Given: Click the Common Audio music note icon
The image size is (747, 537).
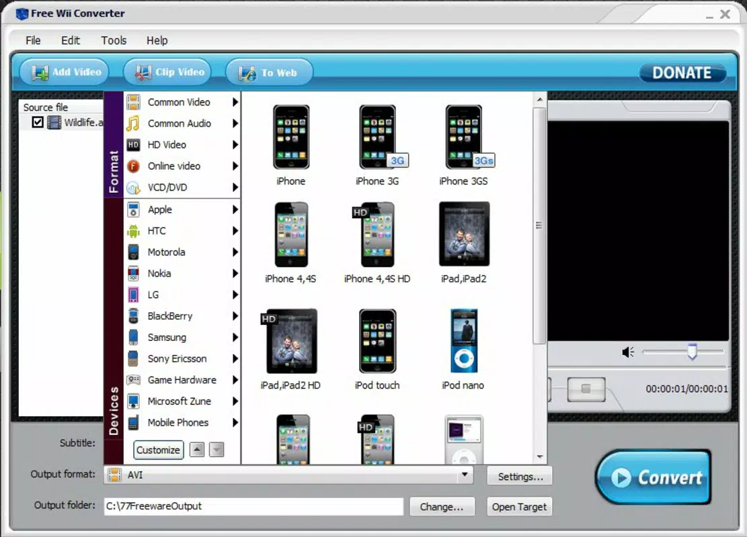Looking at the screenshot, I should 133,124.
